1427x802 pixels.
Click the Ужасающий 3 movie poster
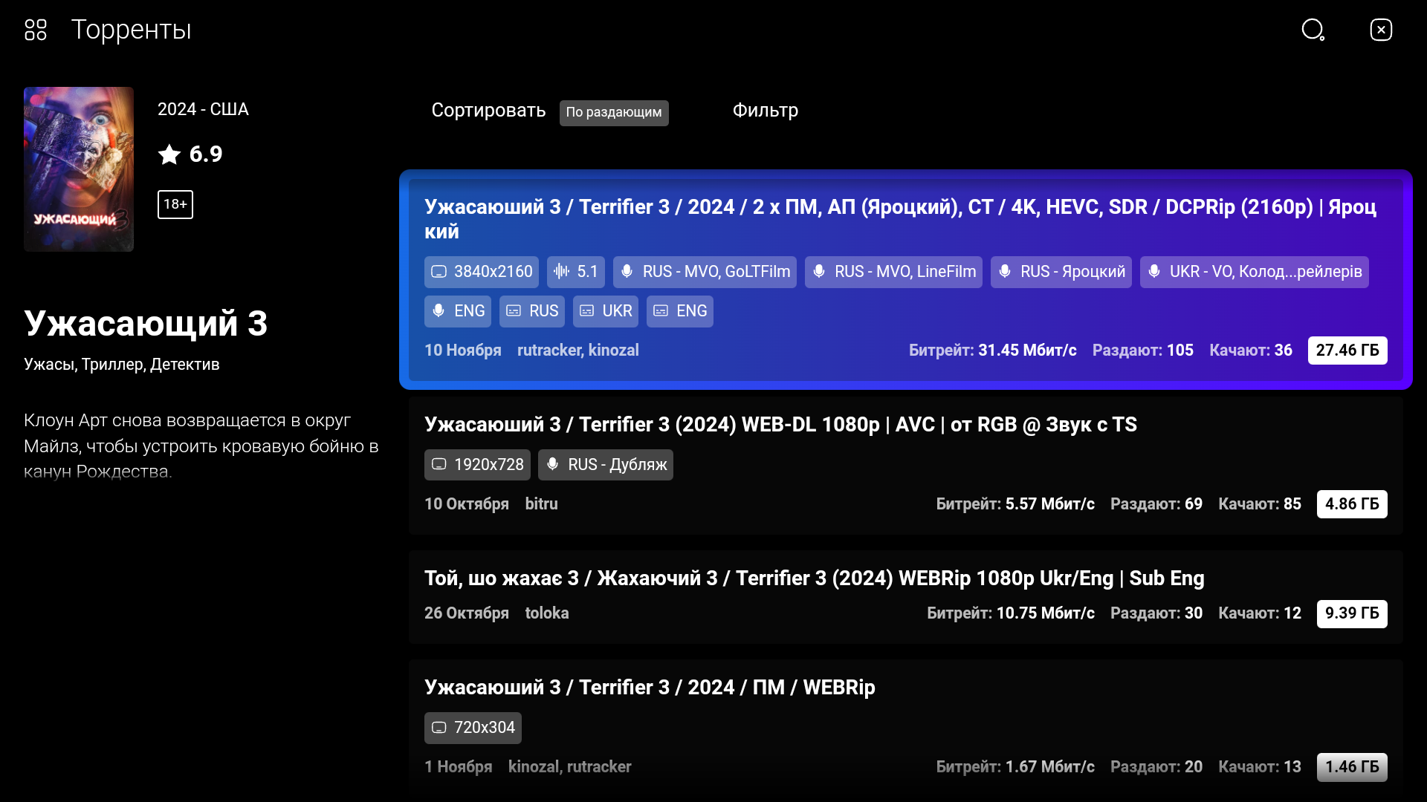click(x=79, y=169)
